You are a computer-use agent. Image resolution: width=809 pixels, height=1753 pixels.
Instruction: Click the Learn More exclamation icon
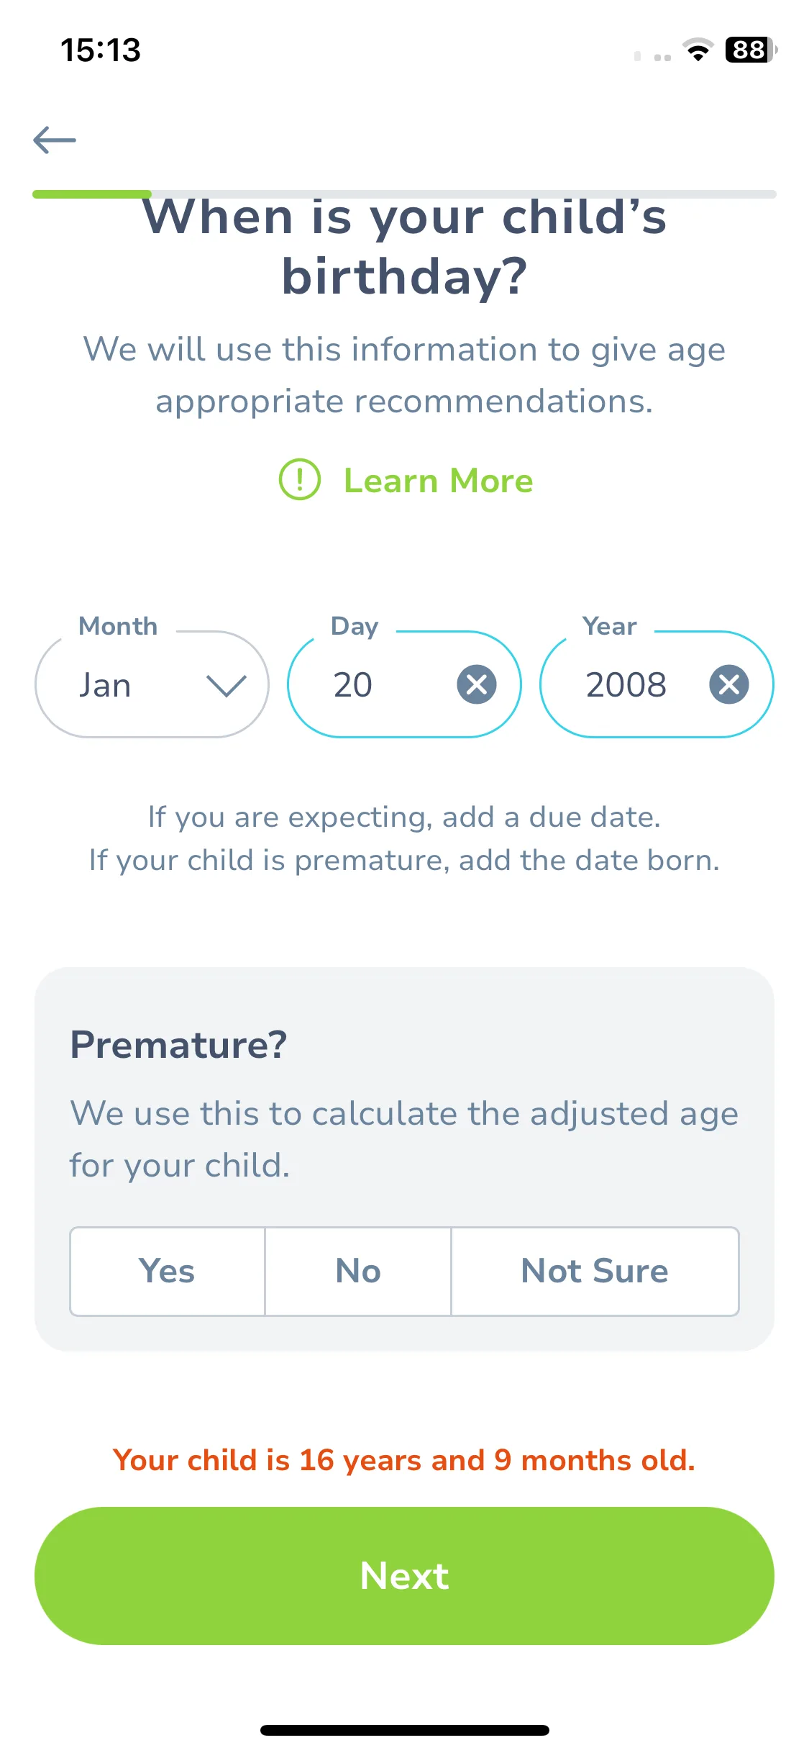pos(299,480)
